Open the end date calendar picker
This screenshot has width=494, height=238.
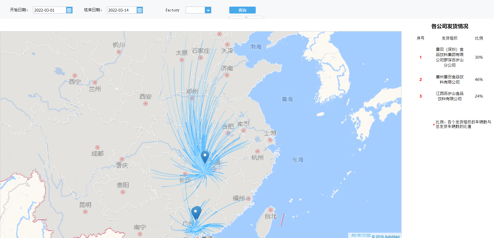tap(140, 10)
